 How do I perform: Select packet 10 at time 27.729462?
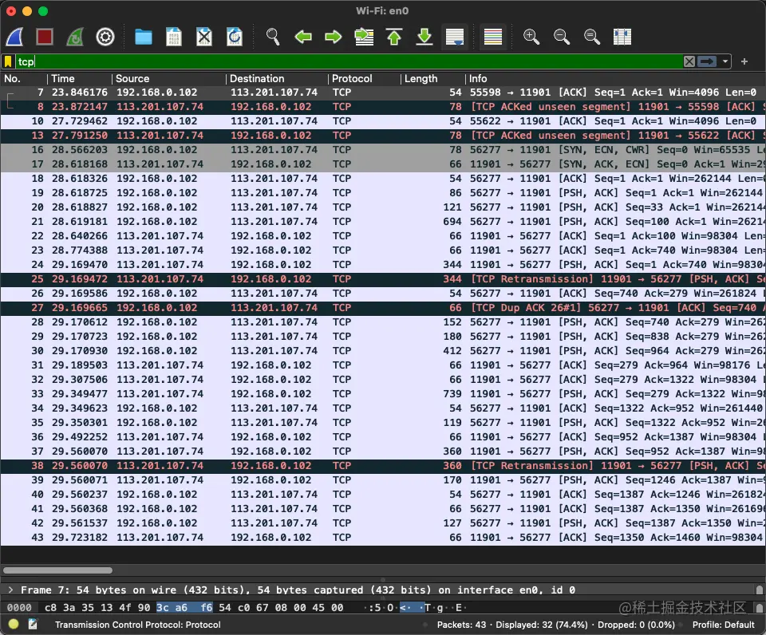click(383, 121)
